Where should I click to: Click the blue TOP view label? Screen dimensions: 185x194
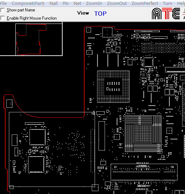(x=100, y=14)
